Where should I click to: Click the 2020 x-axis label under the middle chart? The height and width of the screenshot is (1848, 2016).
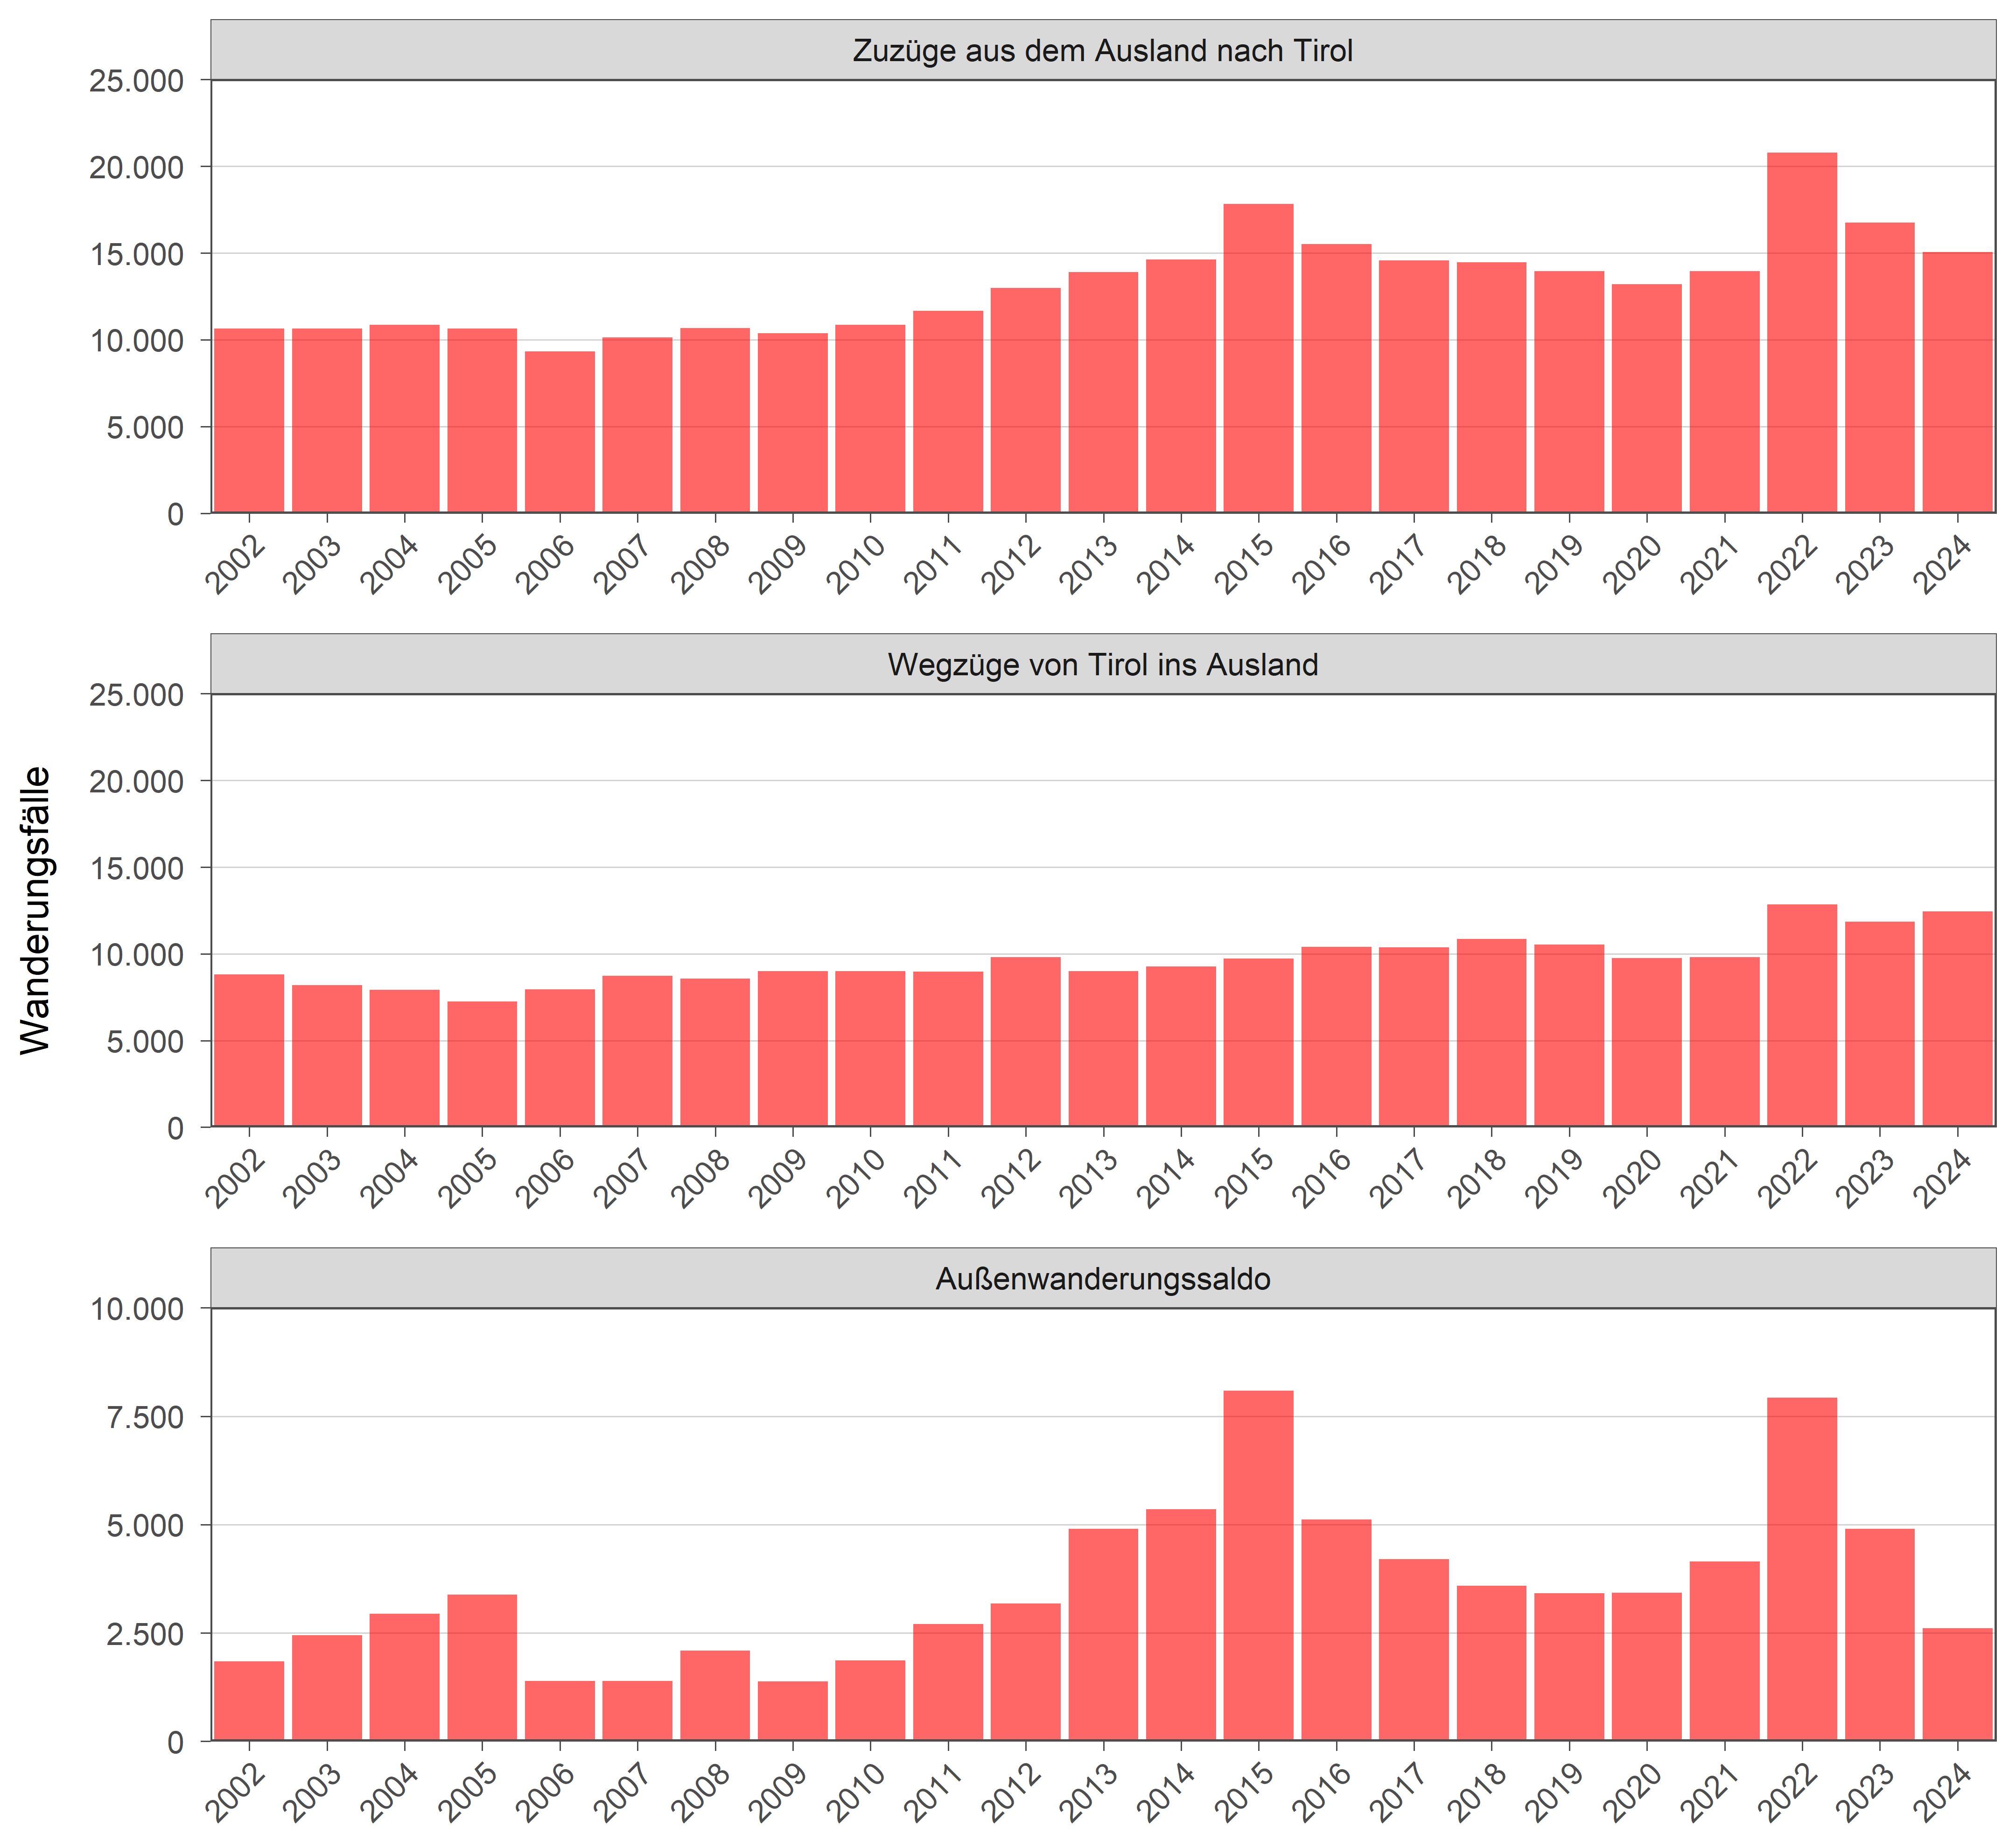tap(1632, 1178)
